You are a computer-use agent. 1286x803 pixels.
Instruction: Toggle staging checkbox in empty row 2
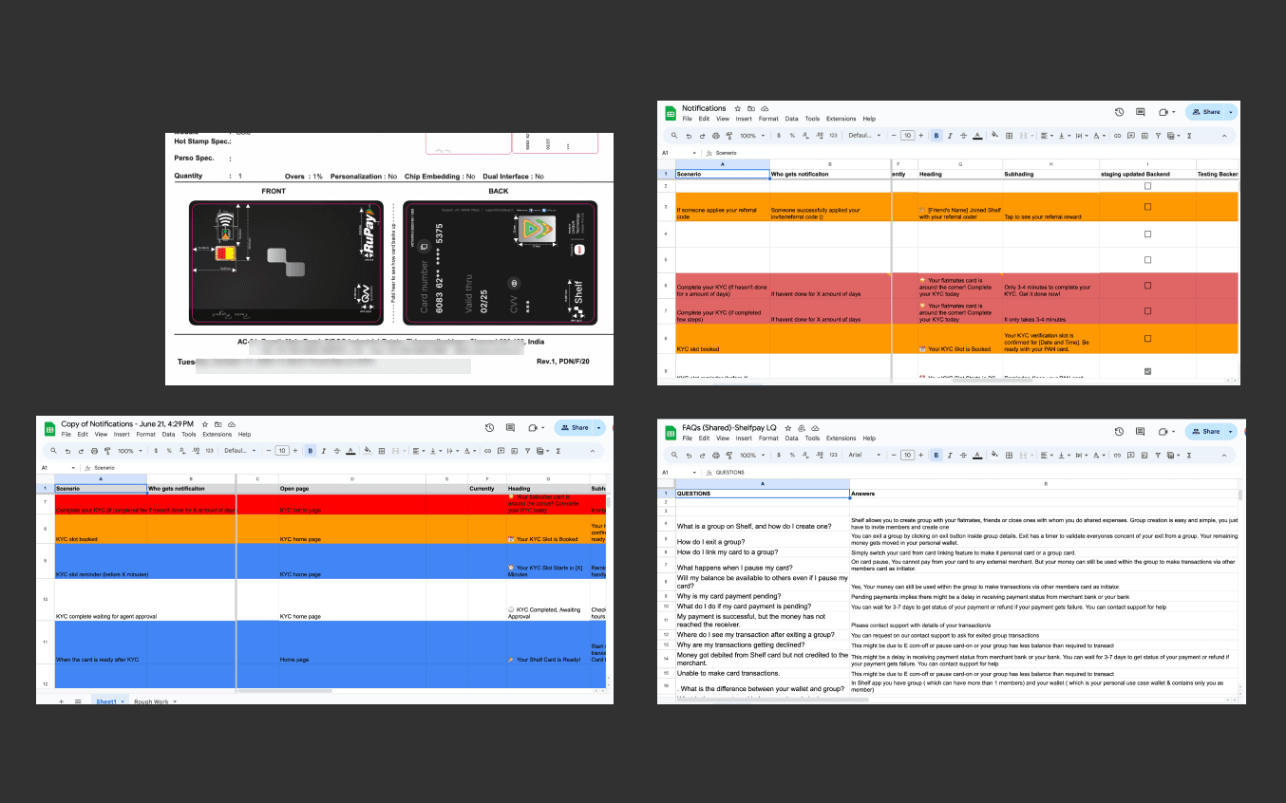coord(1147,186)
